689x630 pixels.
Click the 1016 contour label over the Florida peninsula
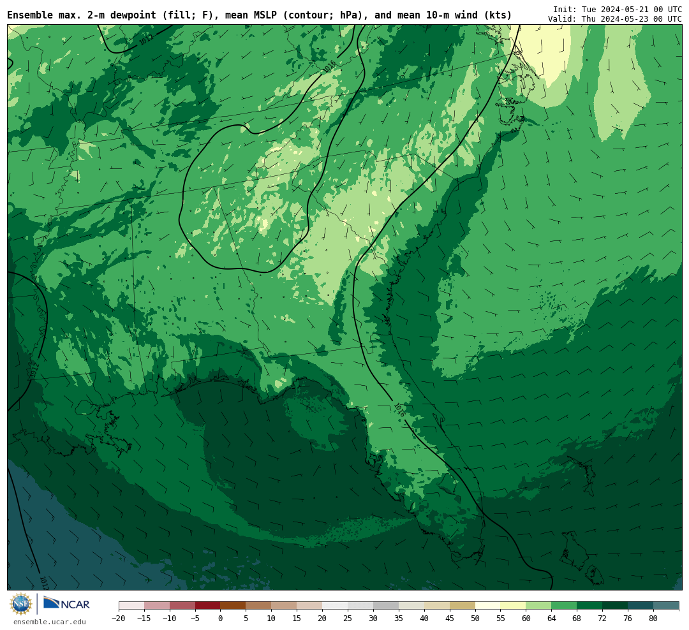coord(399,410)
